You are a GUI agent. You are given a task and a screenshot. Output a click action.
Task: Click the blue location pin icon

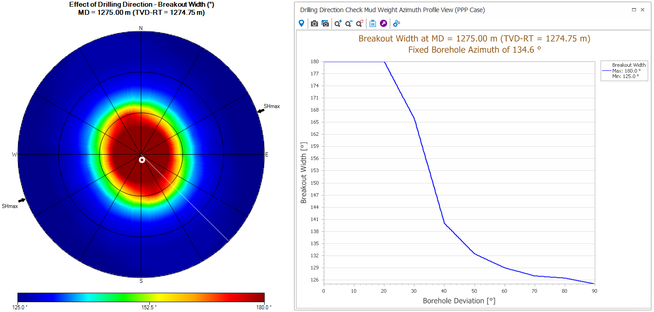click(301, 23)
